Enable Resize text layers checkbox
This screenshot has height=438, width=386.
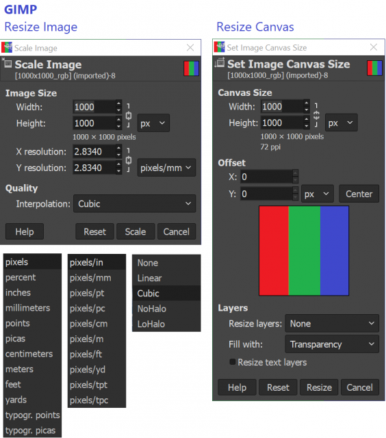[x=233, y=362]
